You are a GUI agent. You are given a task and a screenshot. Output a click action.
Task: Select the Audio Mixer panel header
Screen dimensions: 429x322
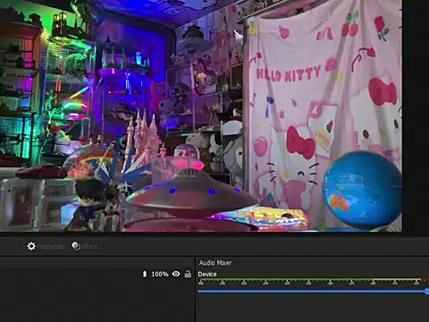click(x=215, y=263)
